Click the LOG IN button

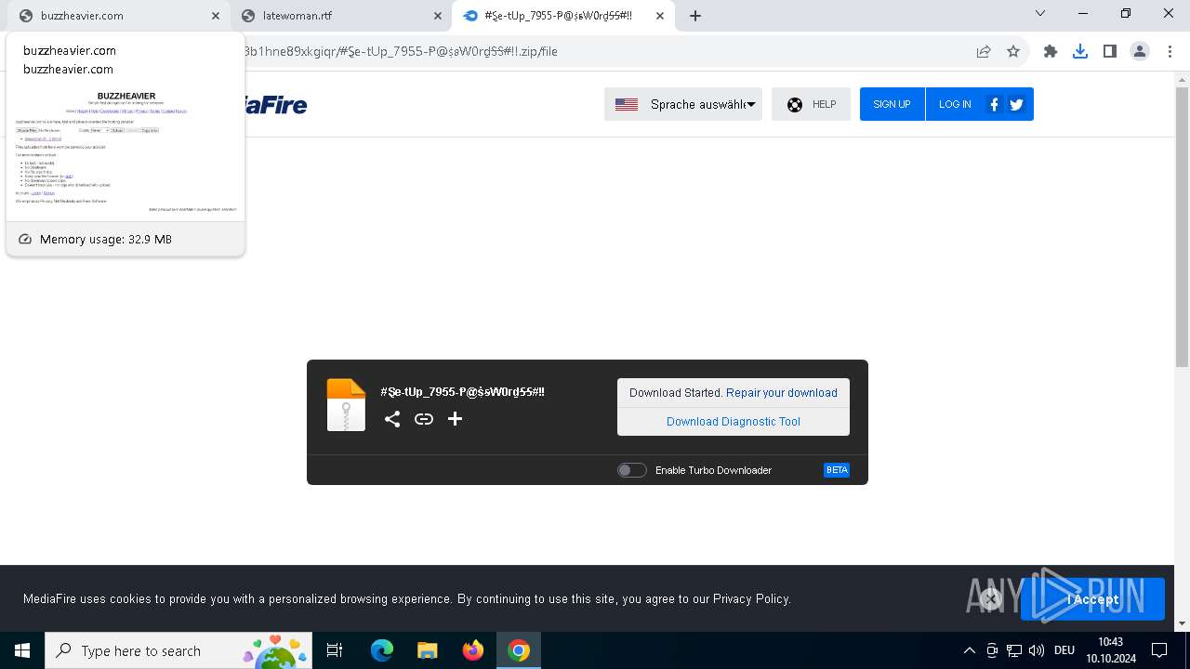[x=955, y=104]
